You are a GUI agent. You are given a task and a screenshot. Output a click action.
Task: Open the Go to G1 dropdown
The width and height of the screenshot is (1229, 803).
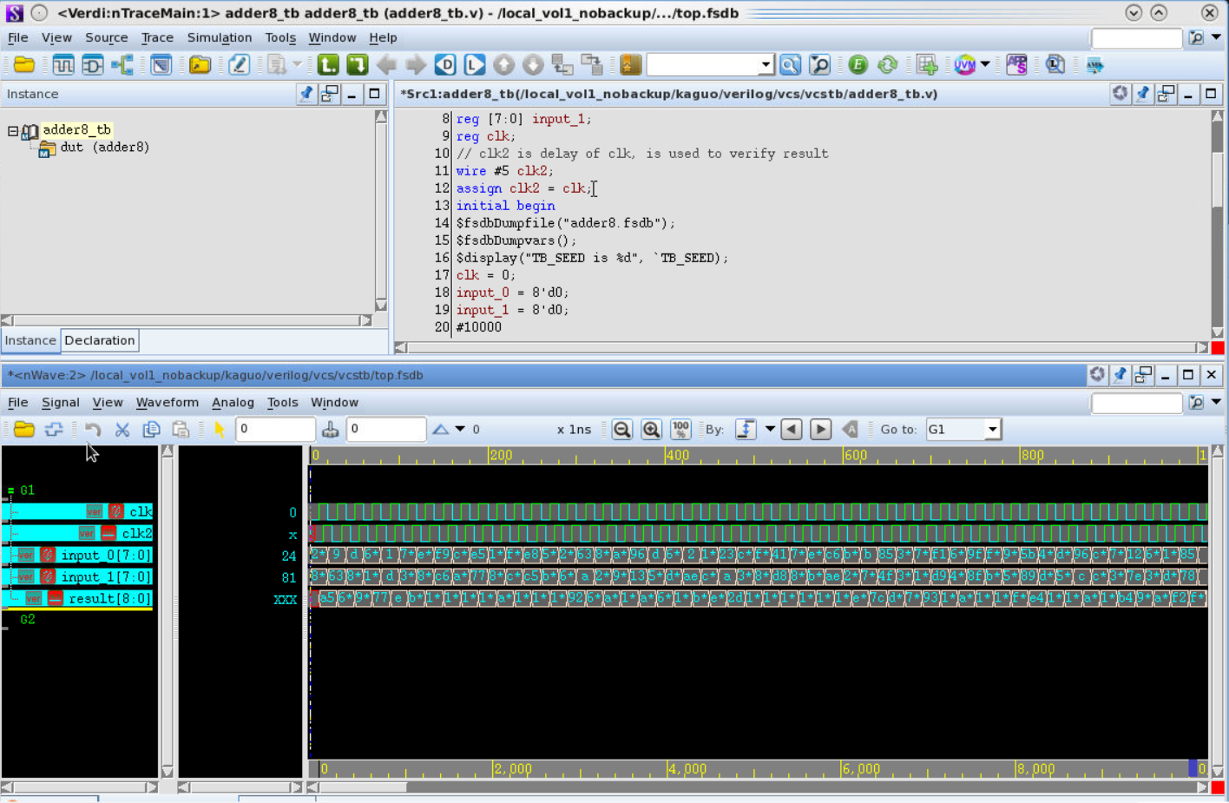pyautogui.click(x=992, y=430)
